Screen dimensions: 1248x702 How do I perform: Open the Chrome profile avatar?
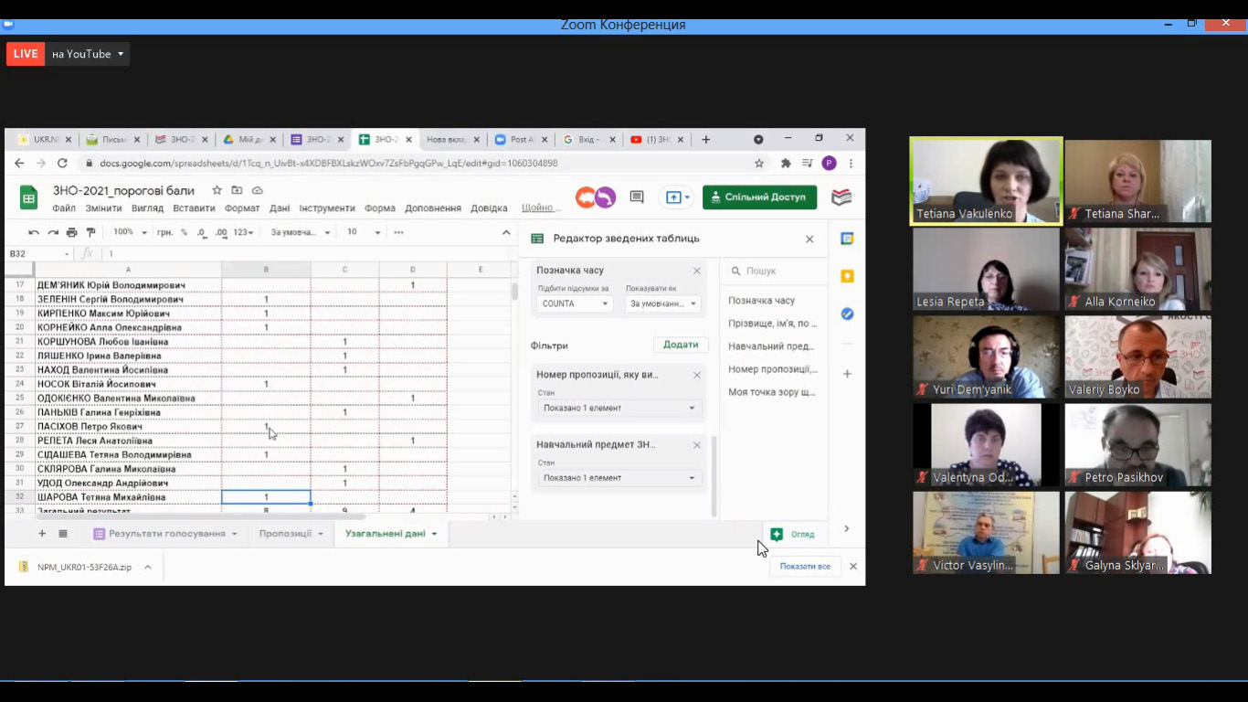tap(830, 164)
